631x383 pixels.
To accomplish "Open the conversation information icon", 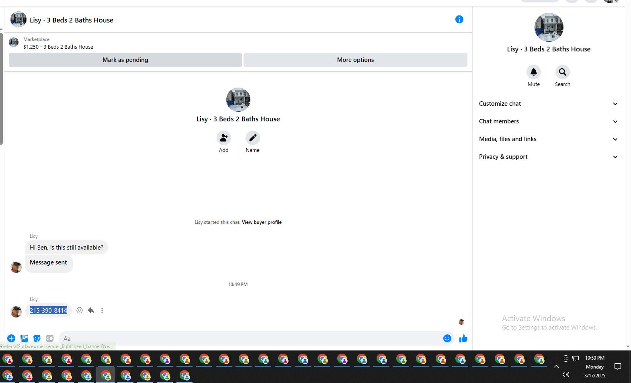I will click(459, 19).
